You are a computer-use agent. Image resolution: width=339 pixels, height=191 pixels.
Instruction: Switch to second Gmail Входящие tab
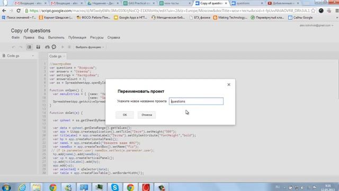(x=67, y=3)
